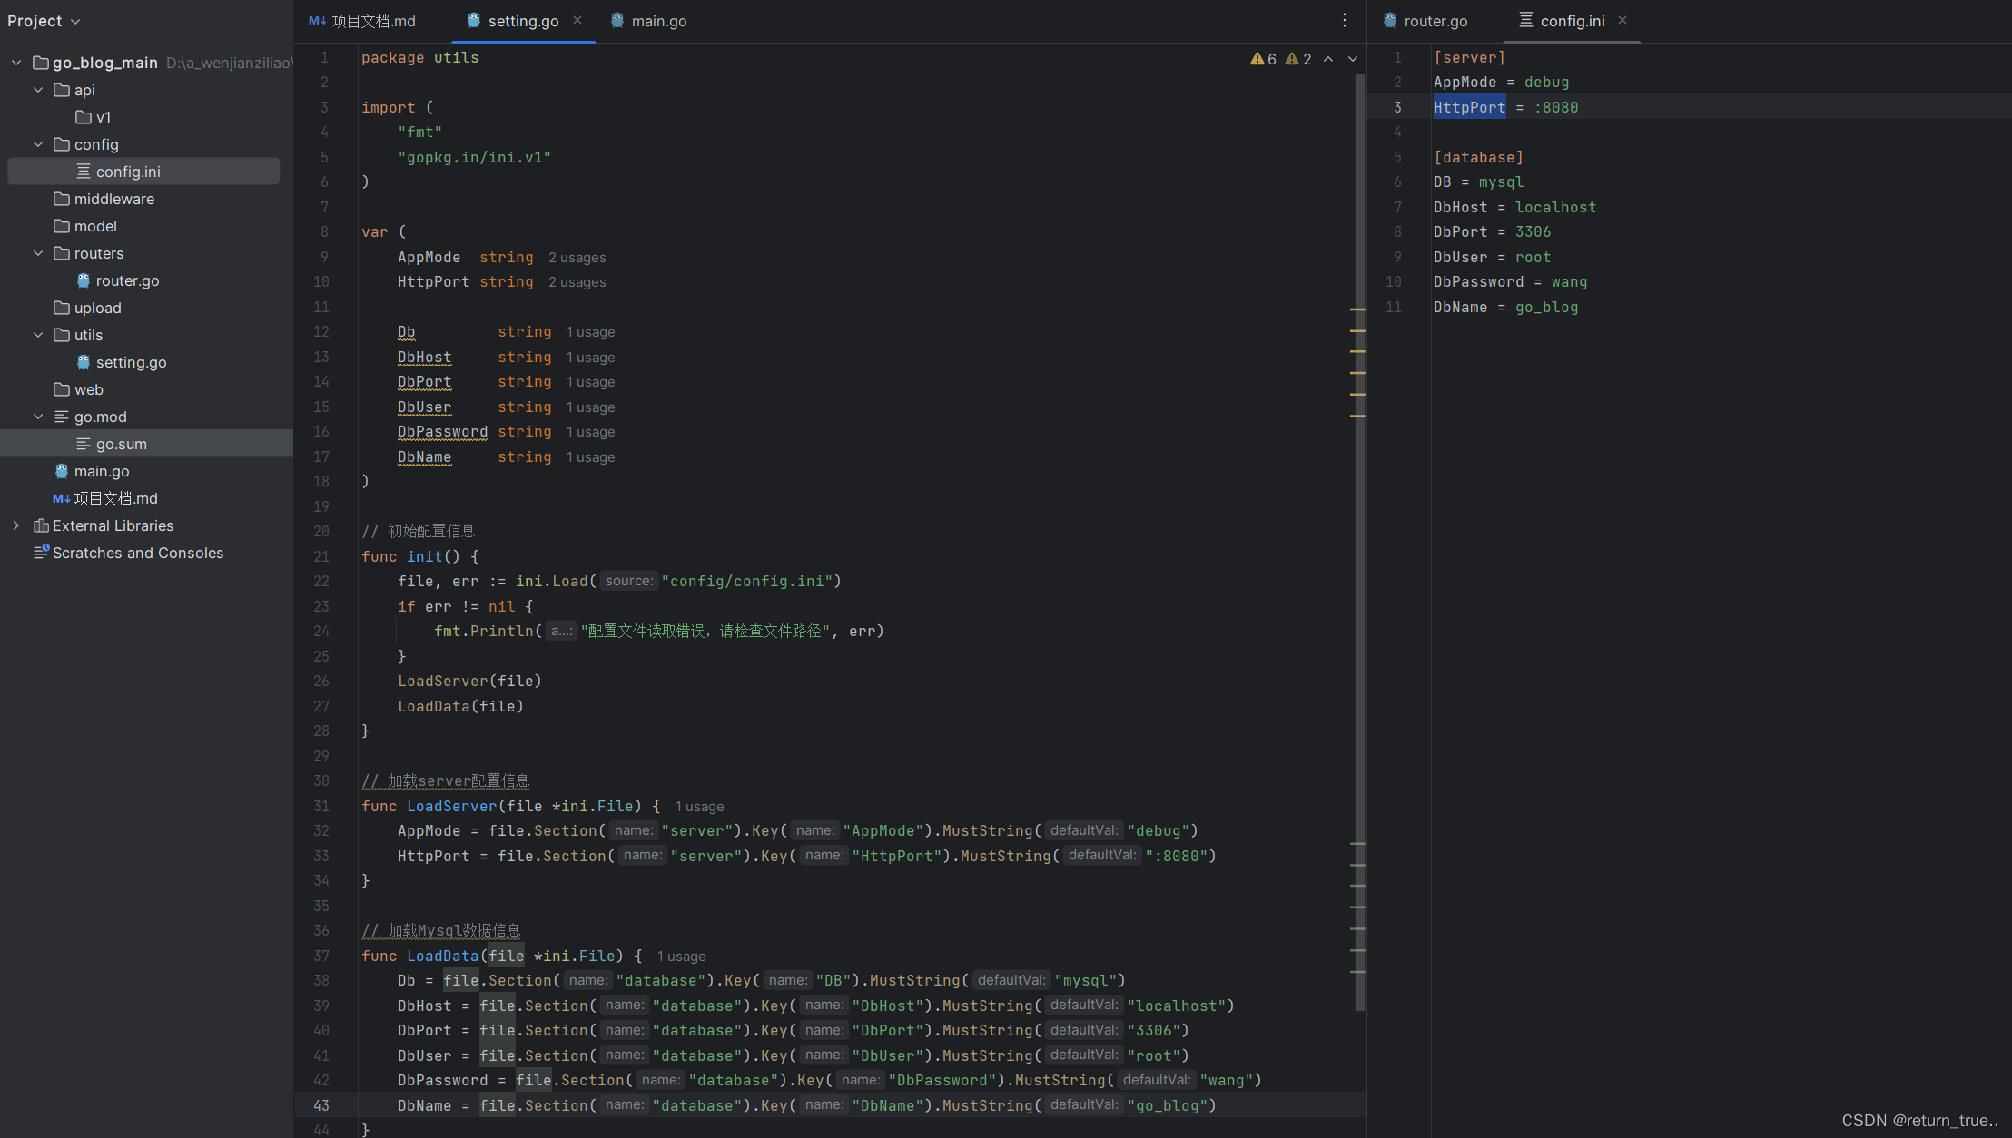Click the markdown icon beside 项目文档.md in tree
The width and height of the screenshot is (2012, 1138).
(62, 498)
